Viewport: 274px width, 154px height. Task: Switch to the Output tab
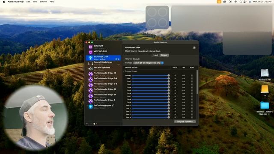(164, 55)
